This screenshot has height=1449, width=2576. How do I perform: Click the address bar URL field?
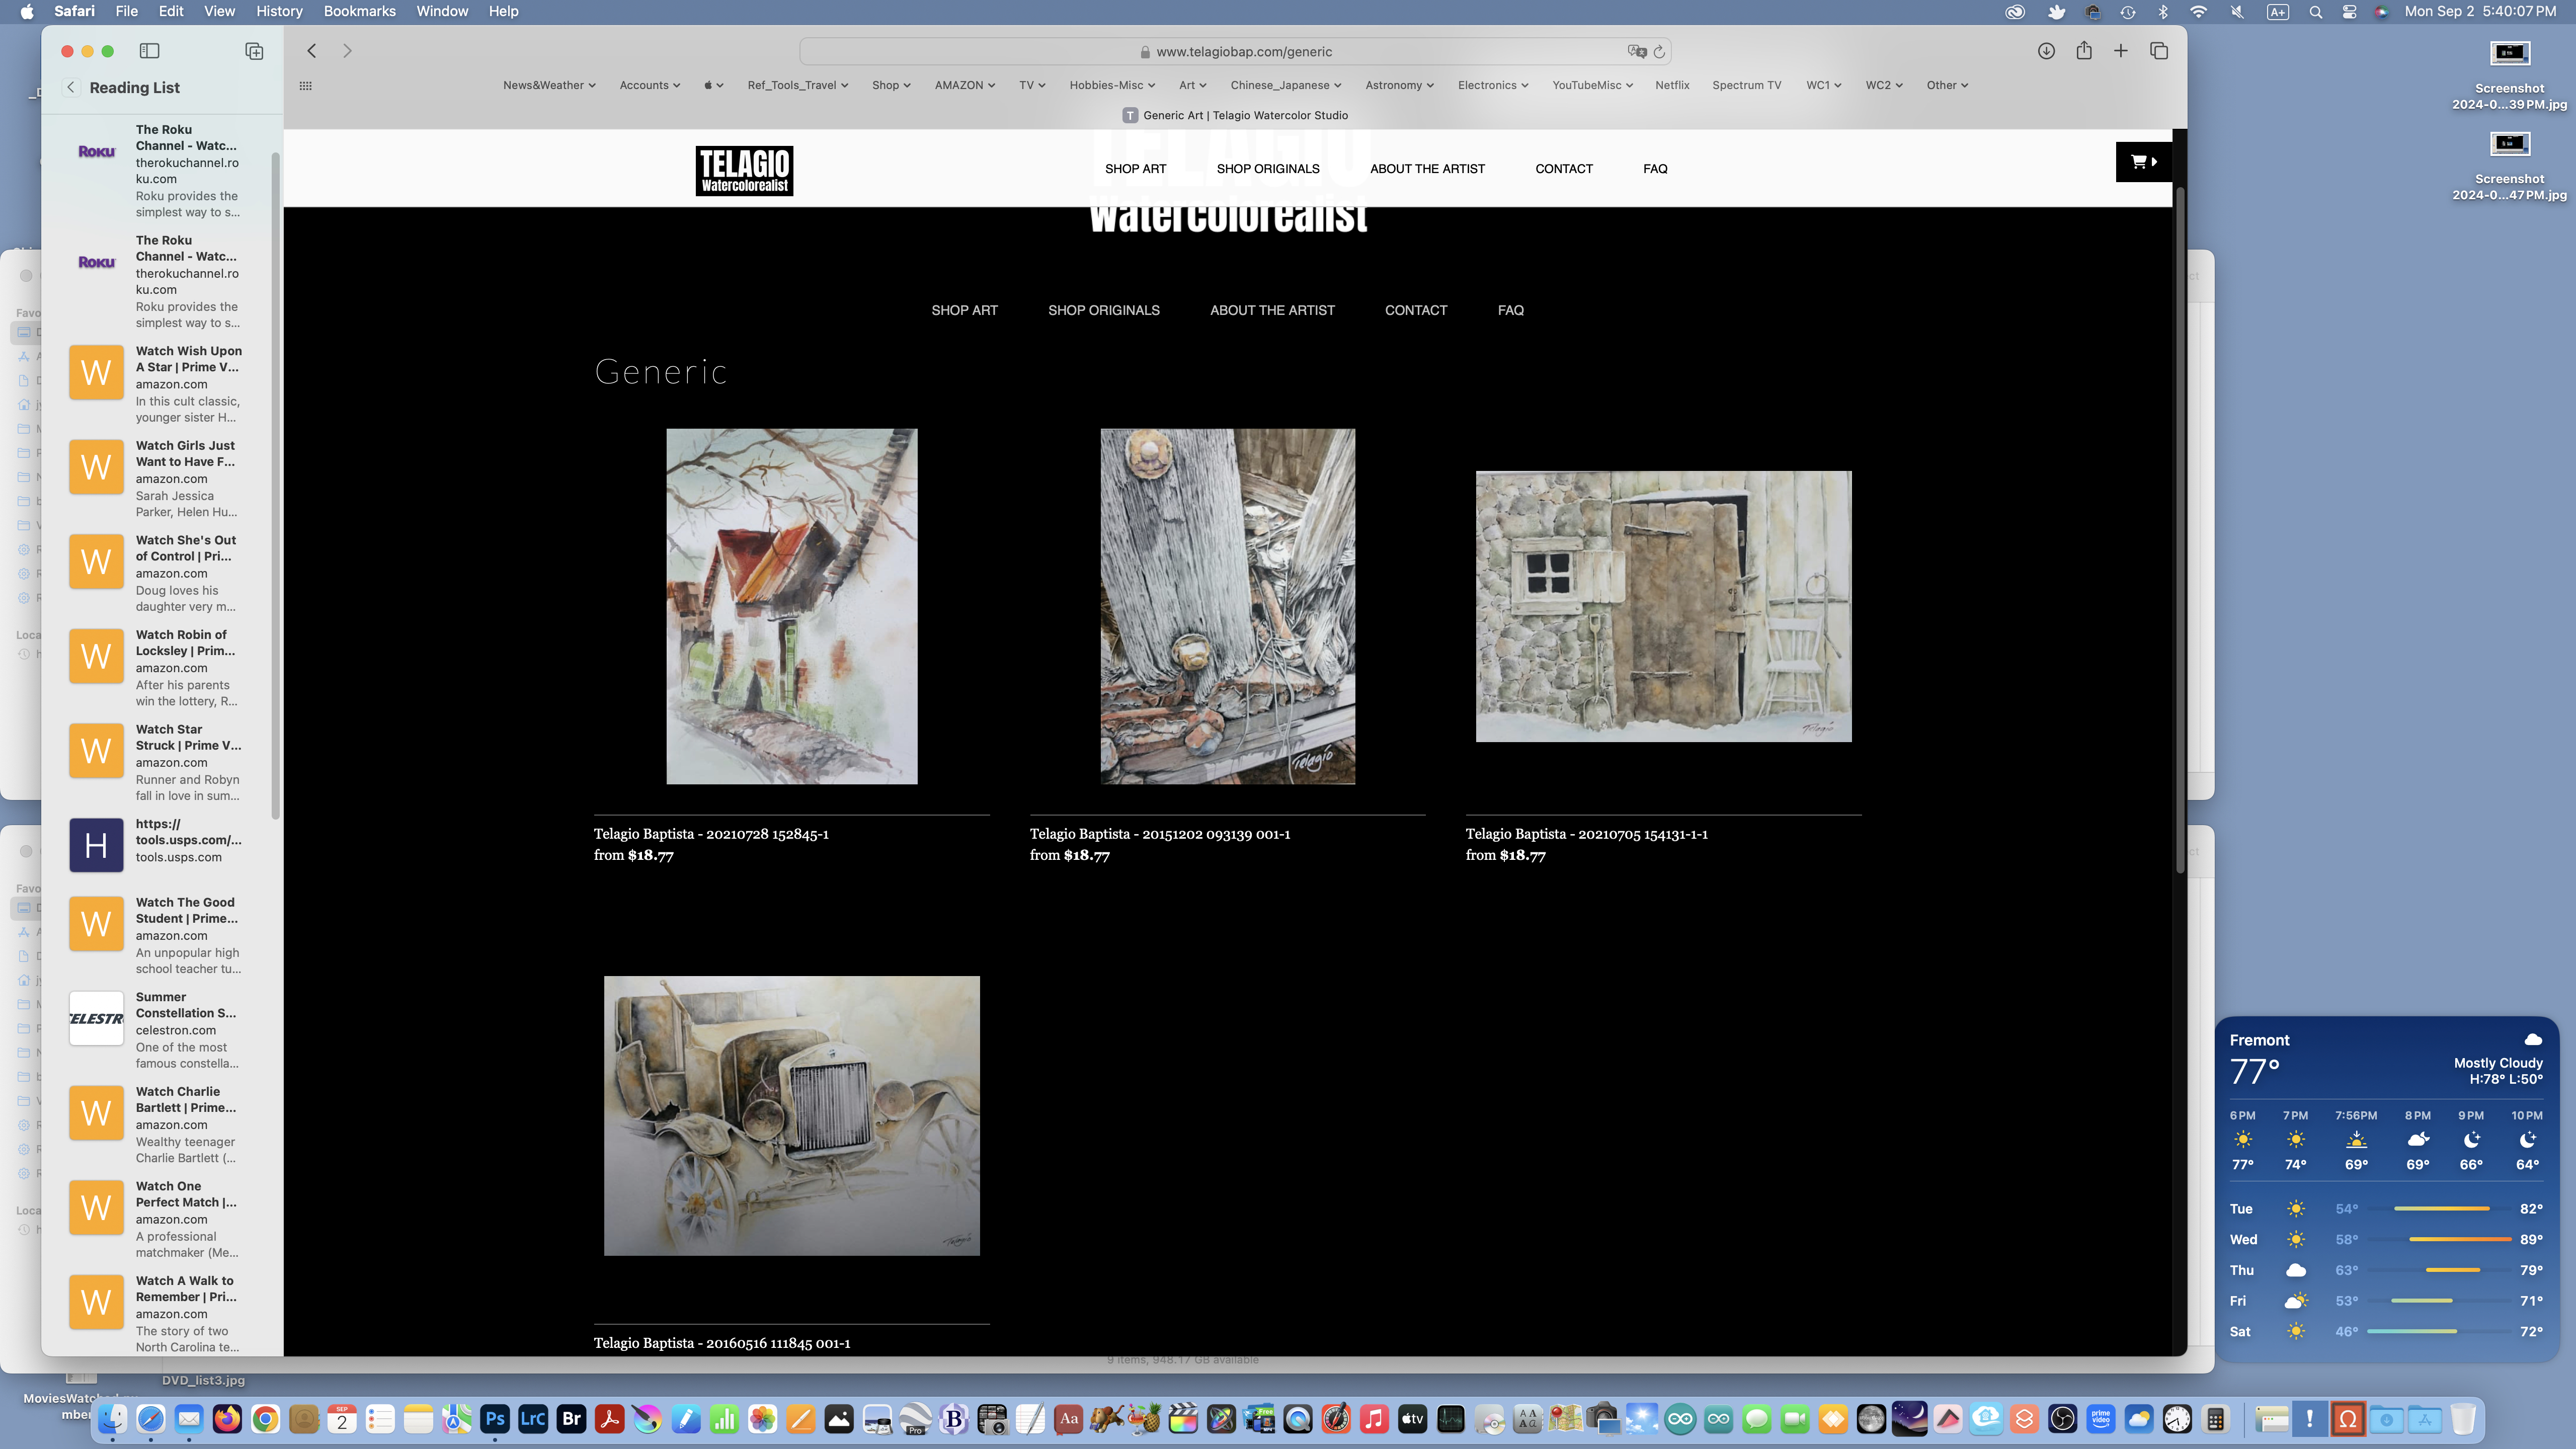1243,52
